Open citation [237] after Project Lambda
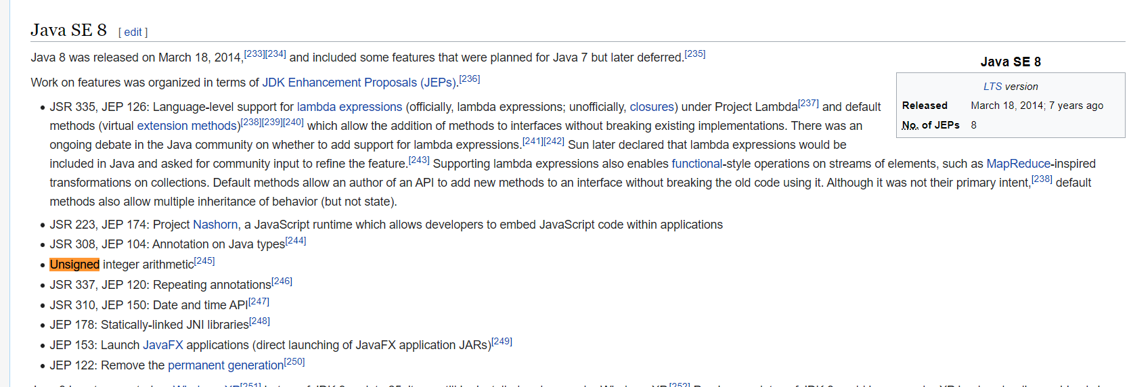 point(809,103)
